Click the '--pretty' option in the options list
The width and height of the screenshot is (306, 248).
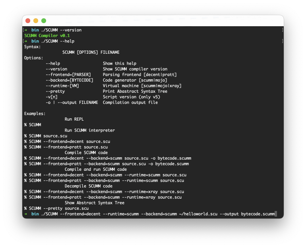(55, 91)
